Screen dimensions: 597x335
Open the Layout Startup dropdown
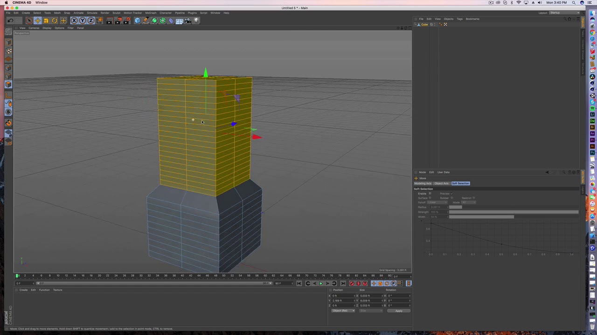[x=564, y=13]
